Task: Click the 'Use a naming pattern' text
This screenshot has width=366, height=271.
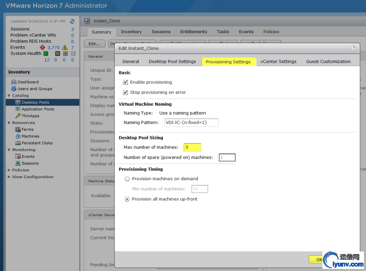Action: pyautogui.click(x=182, y=113)
